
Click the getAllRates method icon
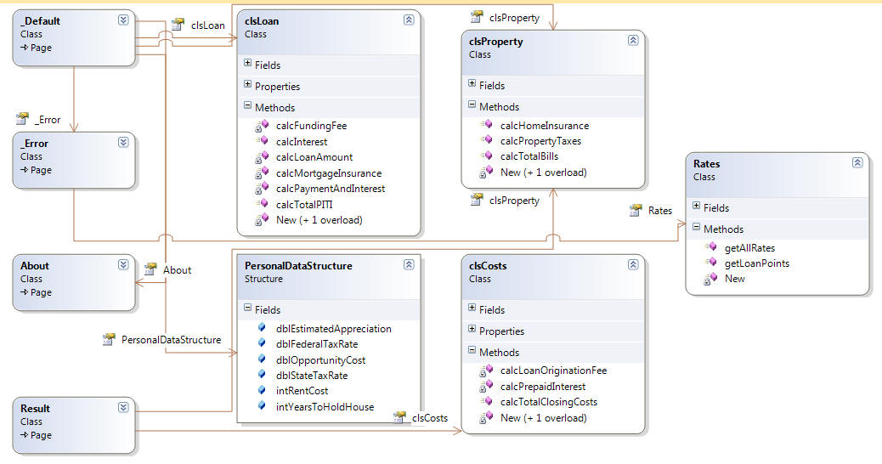[x=711, y=247]
